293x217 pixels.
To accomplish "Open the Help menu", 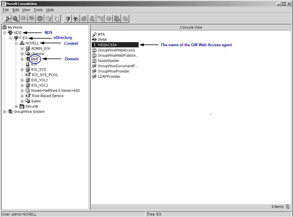I will tap(50, 10).
